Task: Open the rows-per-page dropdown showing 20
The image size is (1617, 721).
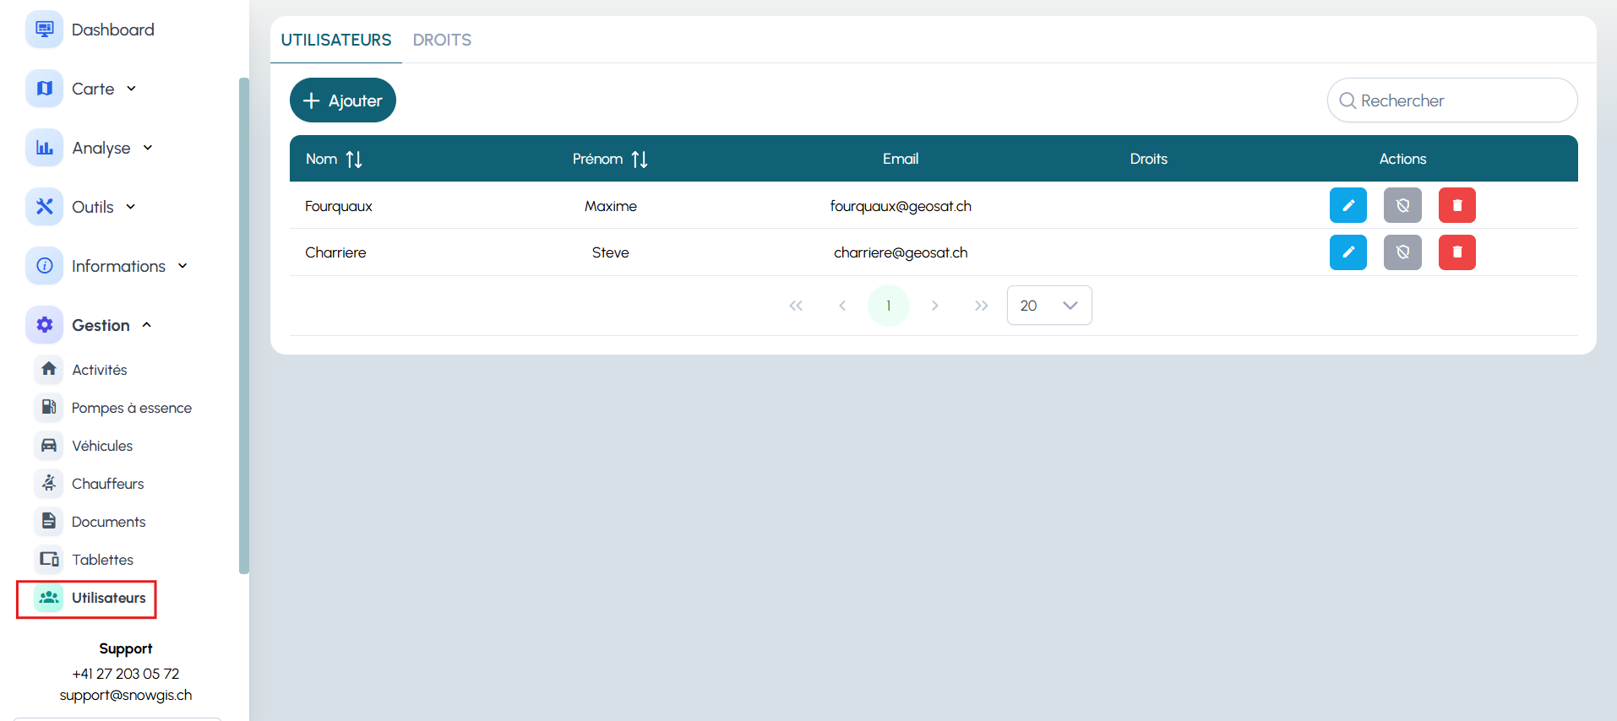Action: pos(1048,306)
